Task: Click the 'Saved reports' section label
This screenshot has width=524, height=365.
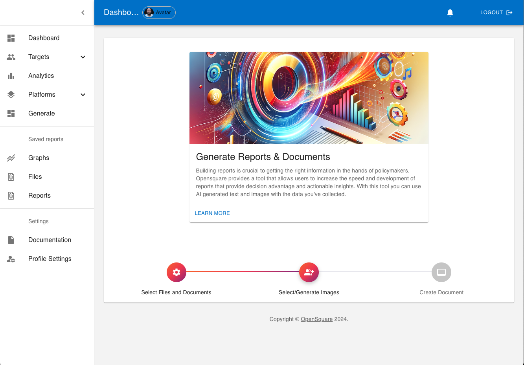Action: click(x=46, y=139)
